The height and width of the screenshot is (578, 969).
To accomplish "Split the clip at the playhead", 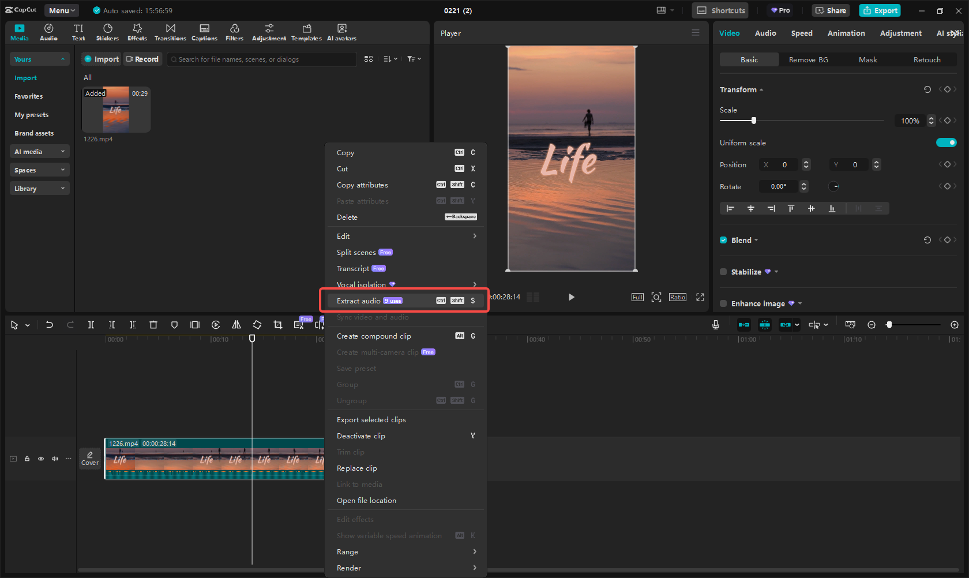I will (x=91, y=325).
